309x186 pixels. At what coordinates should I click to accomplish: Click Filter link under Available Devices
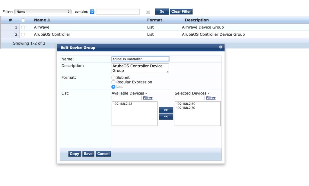click(148, 98)
